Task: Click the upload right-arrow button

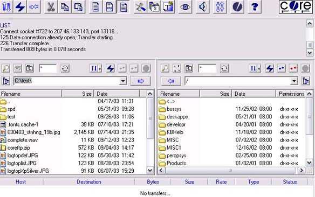Action: pos(140,81)
